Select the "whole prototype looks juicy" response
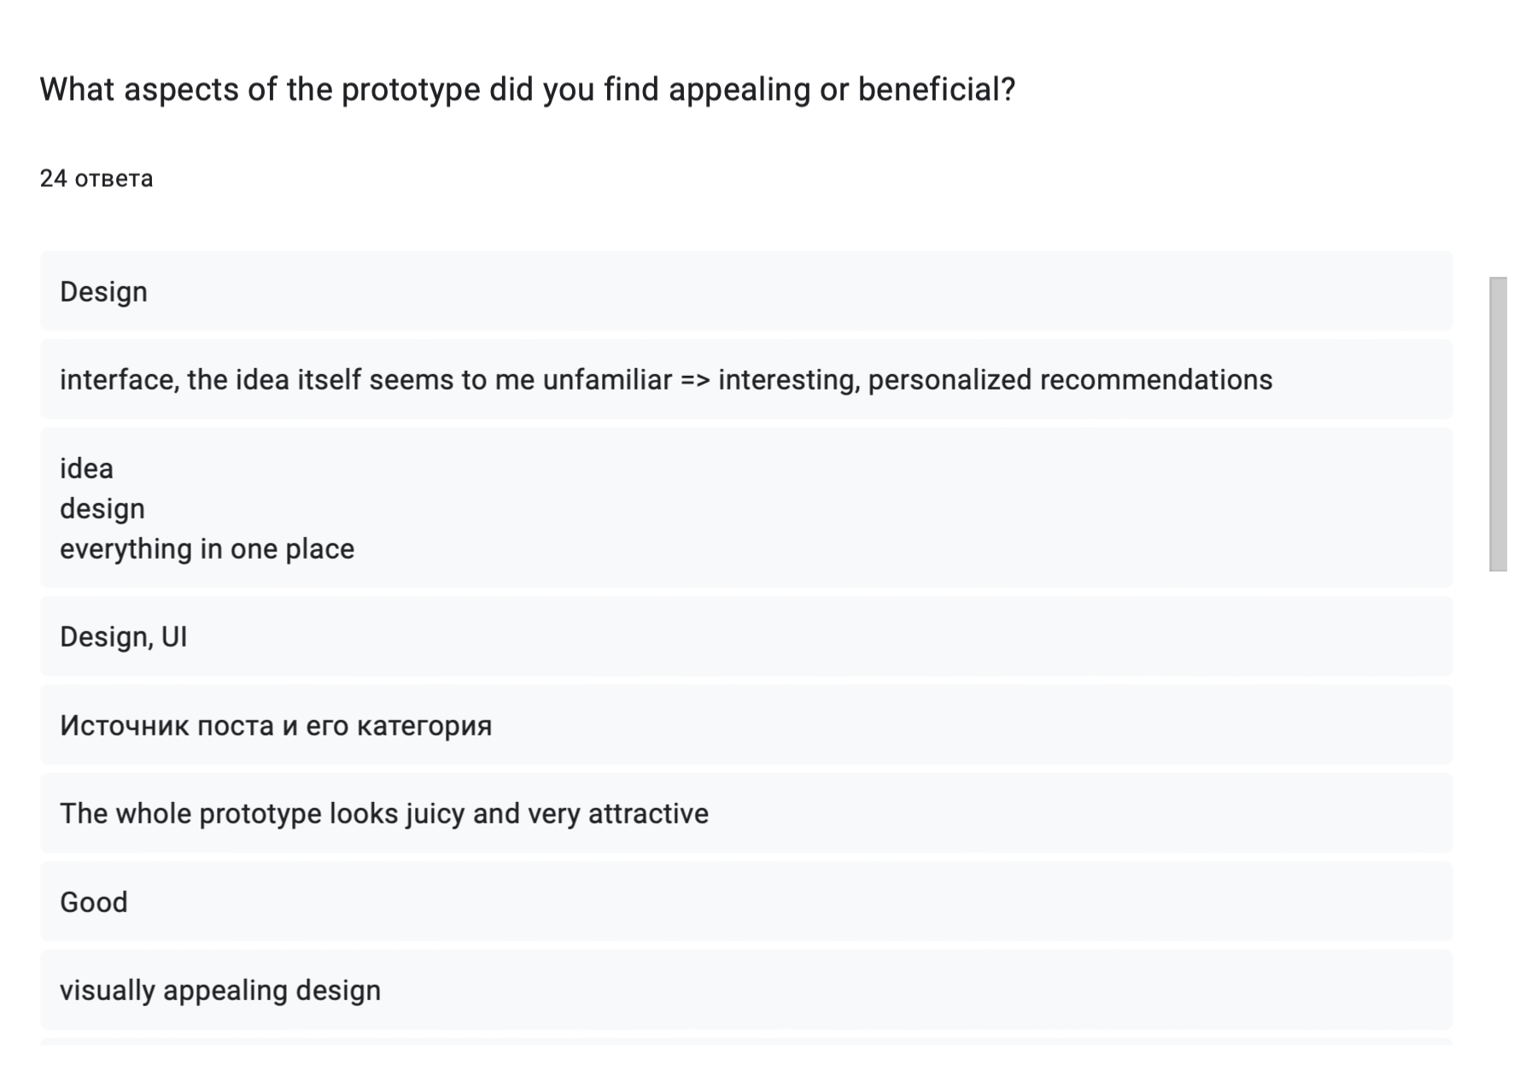Viewport: 1525px width, 1083px height. pos(384,814)
